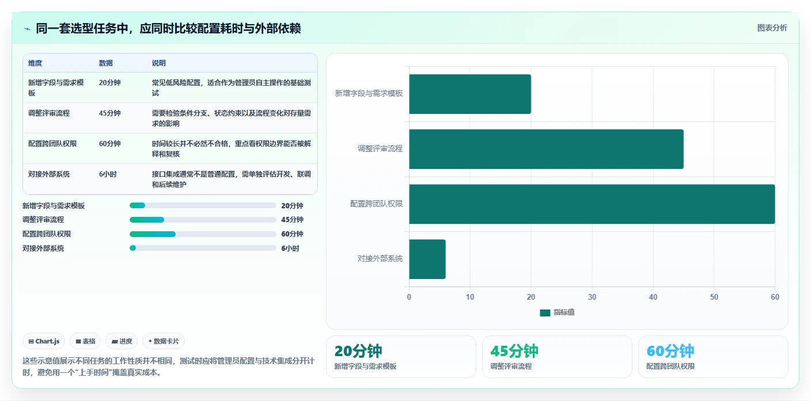Click the 60分钟 progress value label
Viewport: 811px width, 401px height.
tap(292, 234)
